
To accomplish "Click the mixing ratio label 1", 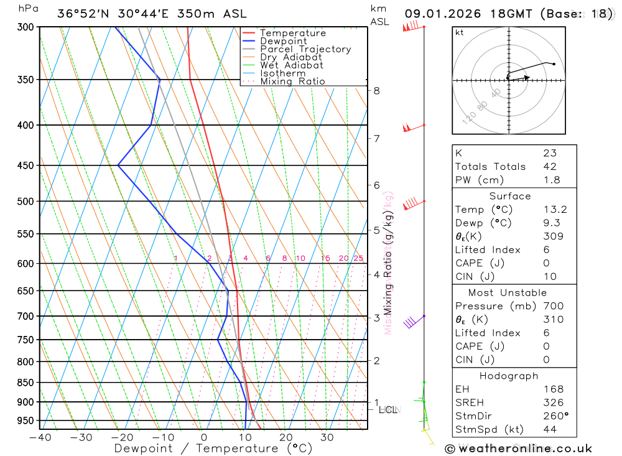I will point(176,258).
